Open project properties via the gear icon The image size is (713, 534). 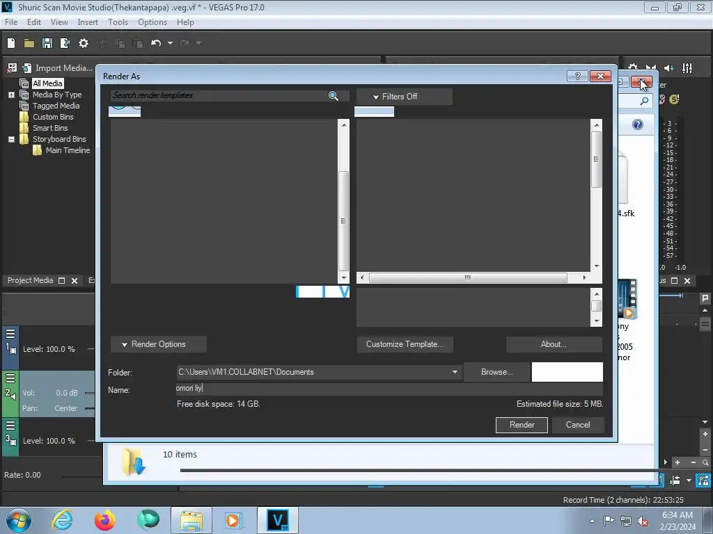pos(84,43)
